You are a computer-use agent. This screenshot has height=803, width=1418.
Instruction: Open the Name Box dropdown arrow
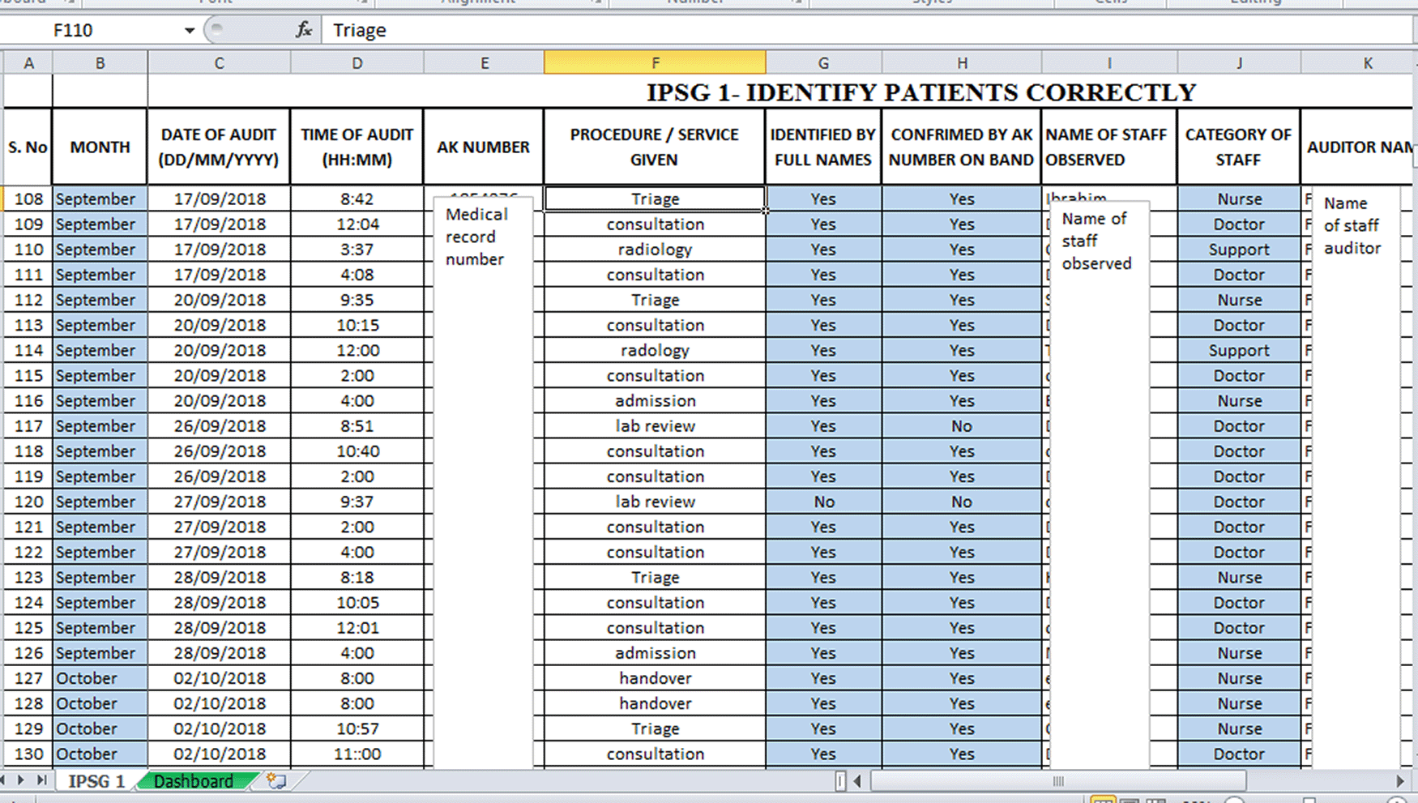[189, 30]
